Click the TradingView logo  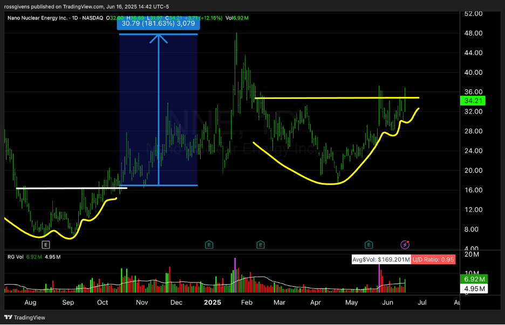(25, 317)
